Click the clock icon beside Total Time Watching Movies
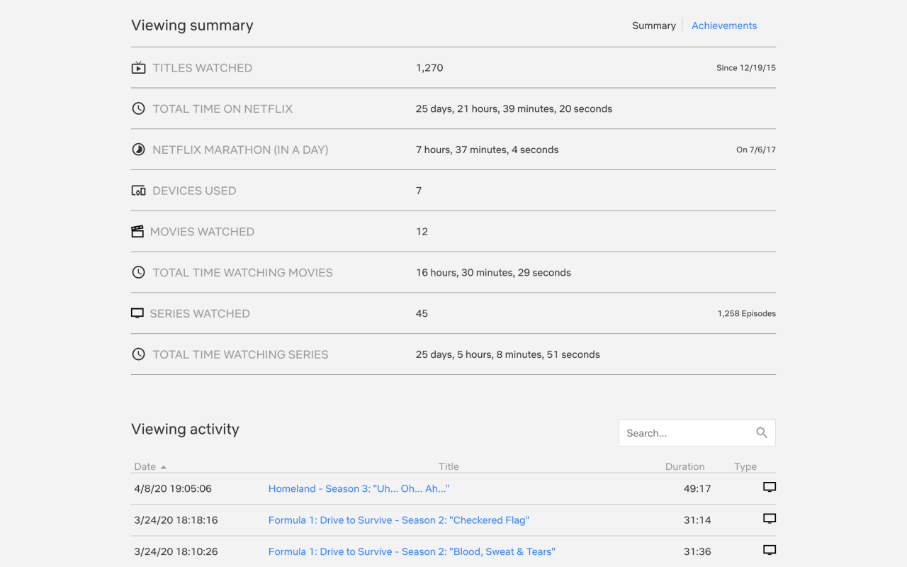 (138, 272)
